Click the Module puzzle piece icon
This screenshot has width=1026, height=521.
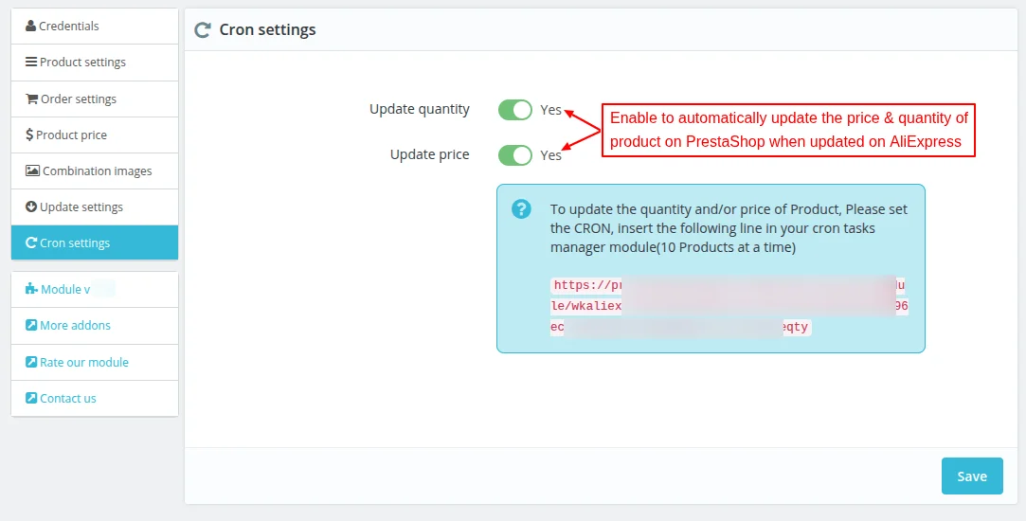coord(31,290)
